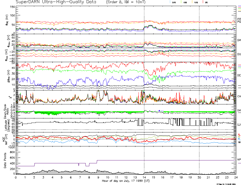241x185 pixels.
Task: Click the 150 tick on top panel axis
Action: (12, 7)
